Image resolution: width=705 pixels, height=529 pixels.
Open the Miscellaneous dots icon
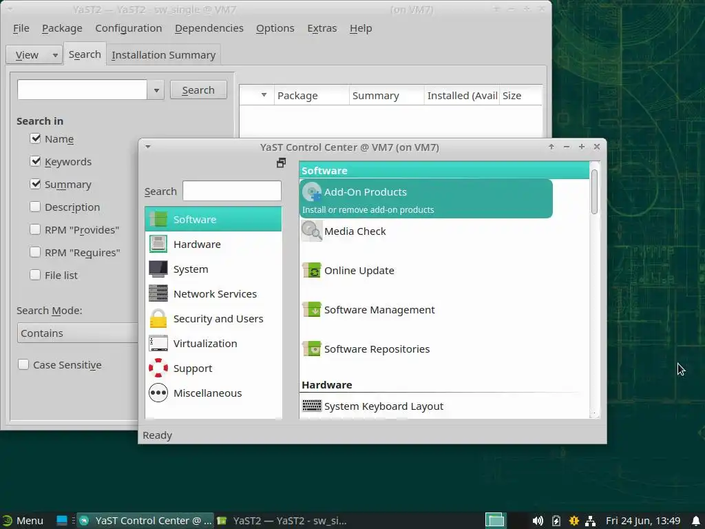158,393
